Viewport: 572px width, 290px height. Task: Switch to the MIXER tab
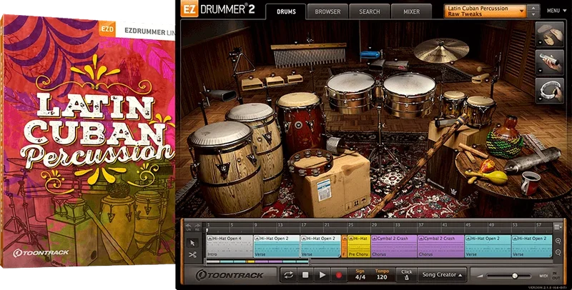pyautogui.click(x=412, y=11)
